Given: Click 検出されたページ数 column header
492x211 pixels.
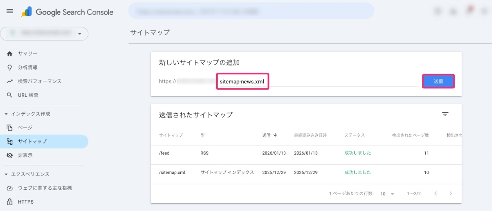Looking at the screenshot, I should coord(410,135).
